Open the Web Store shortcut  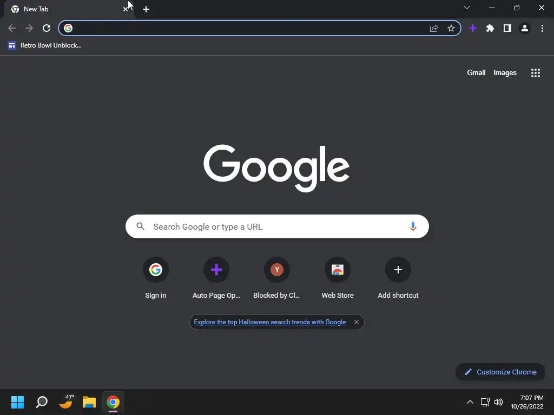coord(338,278)
